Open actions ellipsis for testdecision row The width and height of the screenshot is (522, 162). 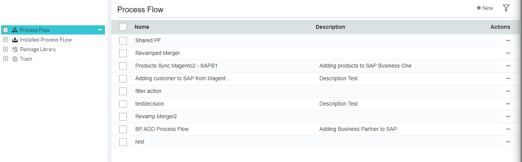pos(508,104)
